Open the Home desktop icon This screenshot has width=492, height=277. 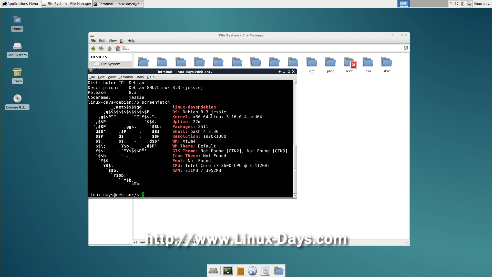pyautogui.click(x=17, y=23)
